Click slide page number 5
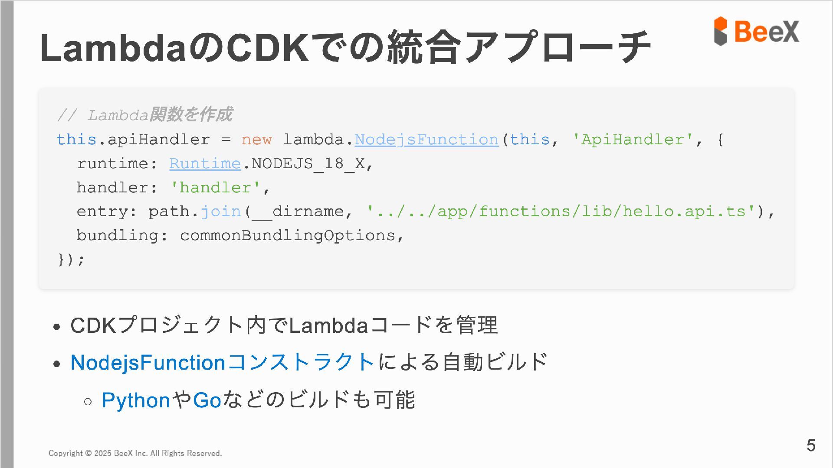Image resolution: width=833 pixels, height=468 pixels. tap(811, 445)
